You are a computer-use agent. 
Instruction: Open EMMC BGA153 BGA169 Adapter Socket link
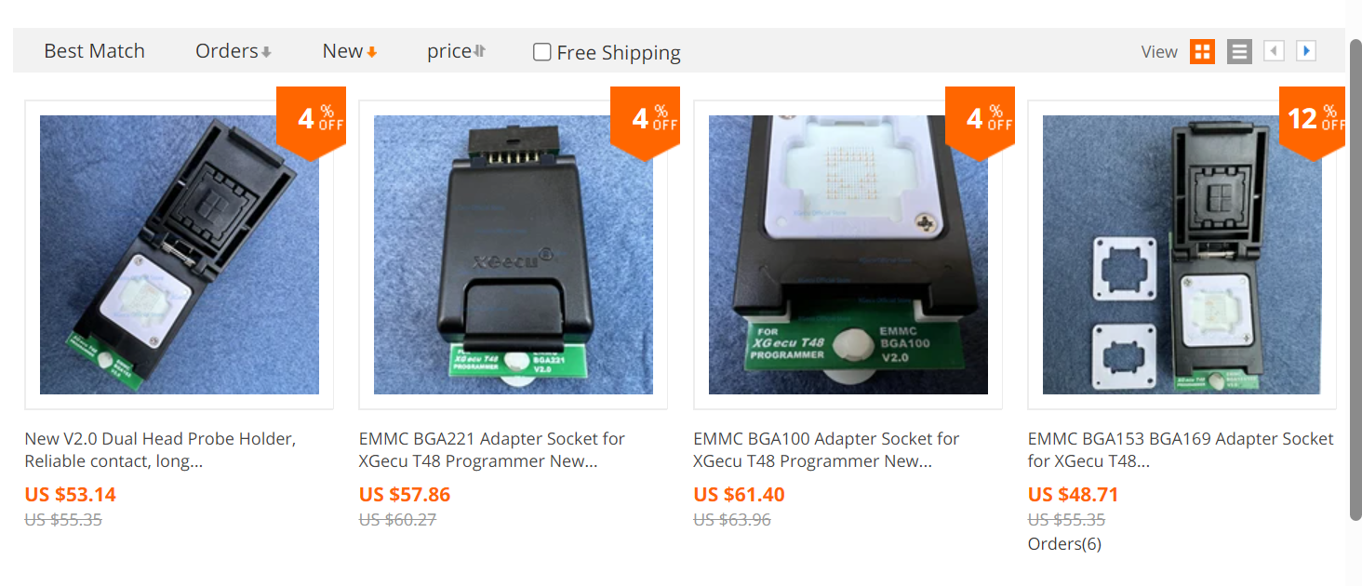click(x=1181, y=450)
